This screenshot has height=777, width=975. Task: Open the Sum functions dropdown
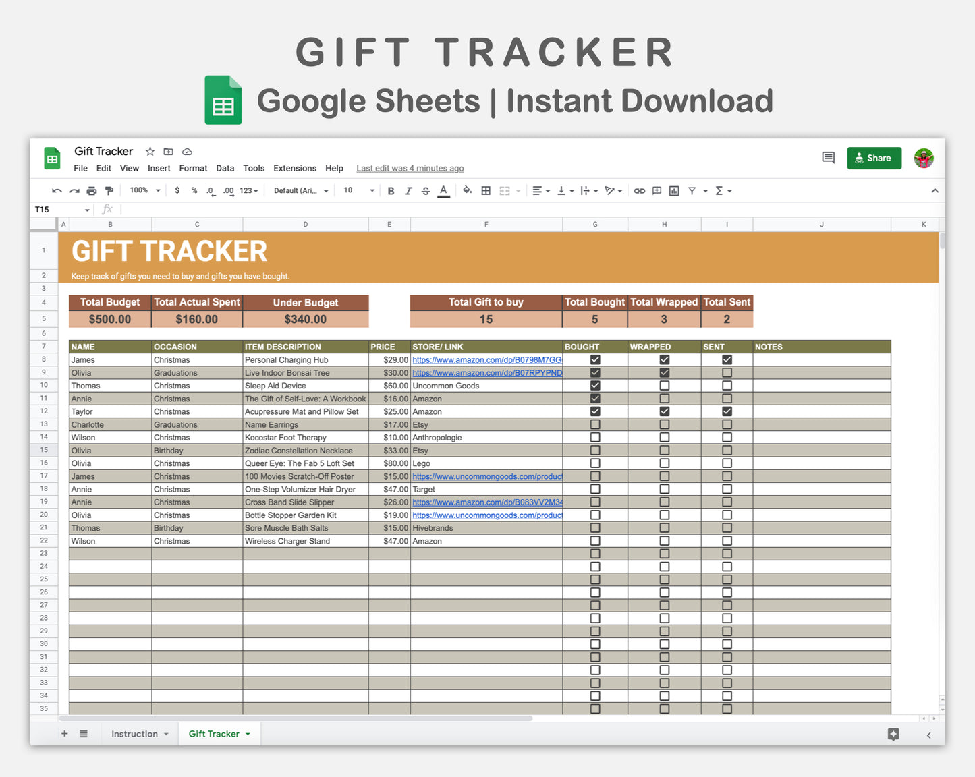(x=722, y=191)
